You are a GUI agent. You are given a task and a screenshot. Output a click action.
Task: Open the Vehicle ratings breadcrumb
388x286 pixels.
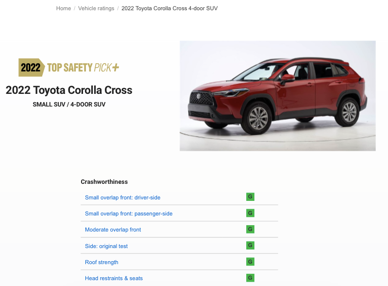click(96, 8)
